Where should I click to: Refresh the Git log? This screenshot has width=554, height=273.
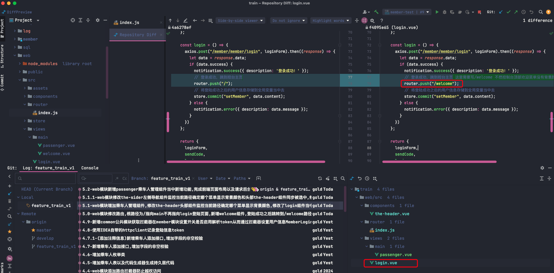click(320, 178)
